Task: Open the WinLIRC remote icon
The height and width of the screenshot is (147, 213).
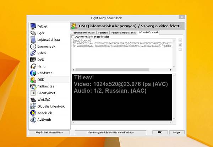Action: (33, 99)
